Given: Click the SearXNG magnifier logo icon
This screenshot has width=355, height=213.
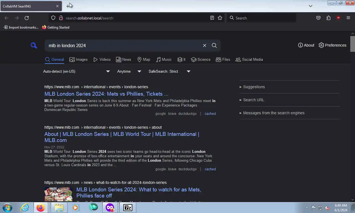Looking at the screenshot, I should (34, 45).
